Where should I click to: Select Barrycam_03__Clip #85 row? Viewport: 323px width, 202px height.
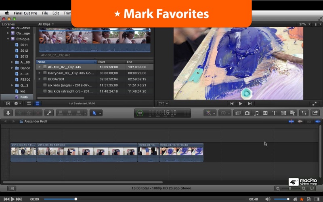click(x=95, y=73)
